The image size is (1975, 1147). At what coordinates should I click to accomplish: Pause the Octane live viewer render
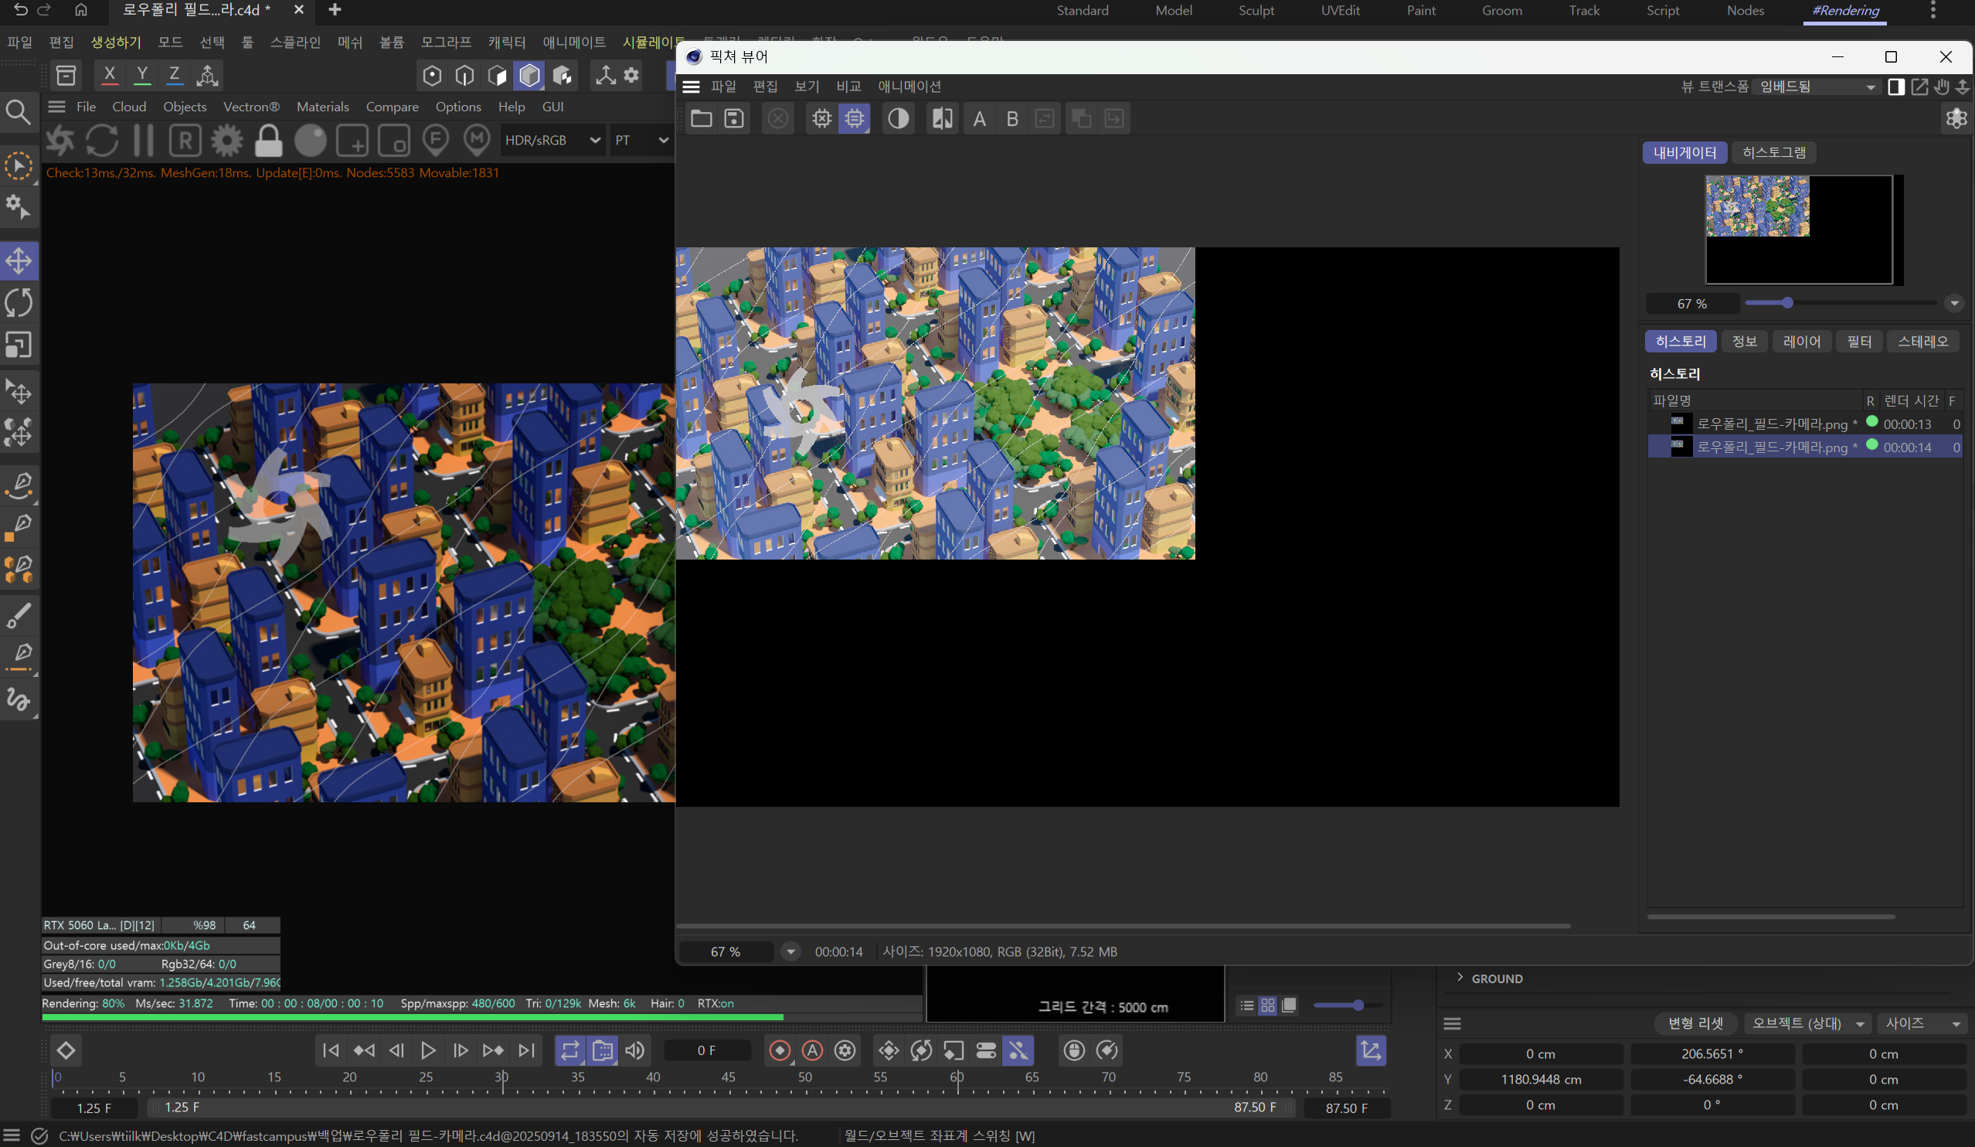point(144,141)
